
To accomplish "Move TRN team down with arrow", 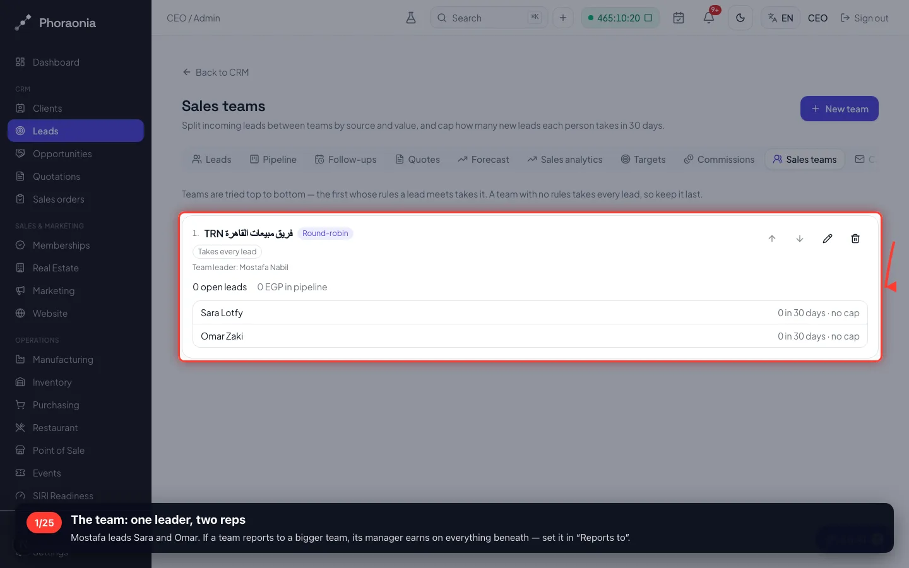I will 800,239.
